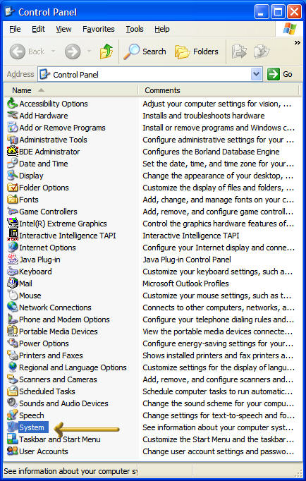The width and height of the screenshot is (306, 481).
Task: Click the Control Panel title bar icon
Action: [10, 12]
